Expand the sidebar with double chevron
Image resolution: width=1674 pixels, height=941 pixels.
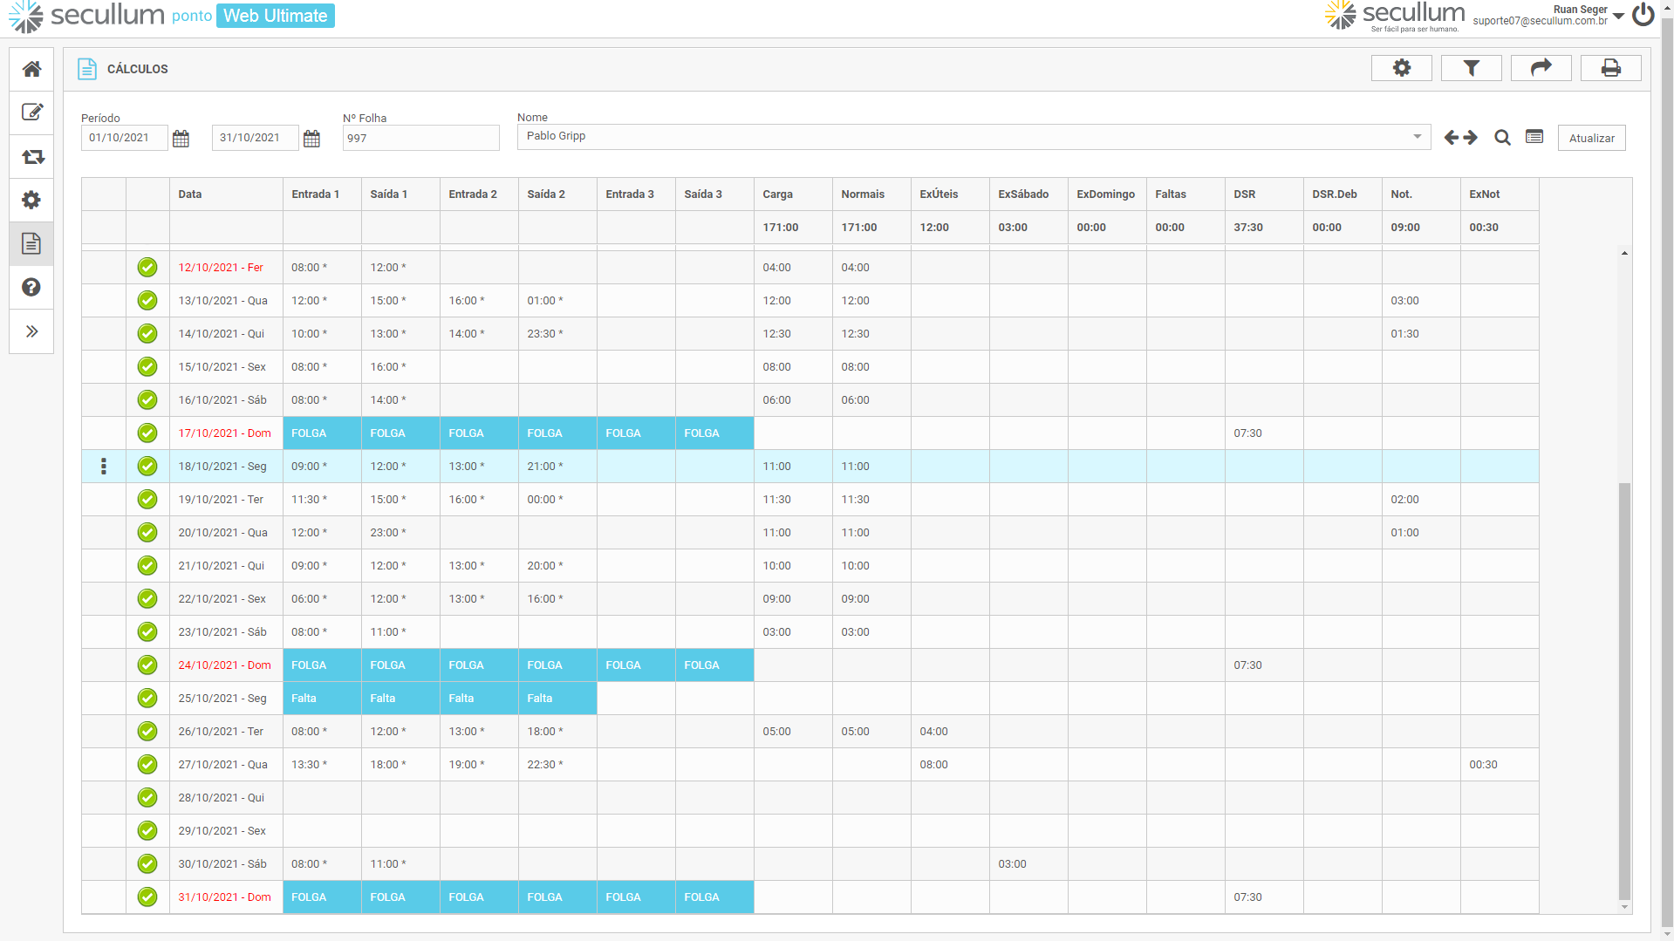click(x=31, y=331)
